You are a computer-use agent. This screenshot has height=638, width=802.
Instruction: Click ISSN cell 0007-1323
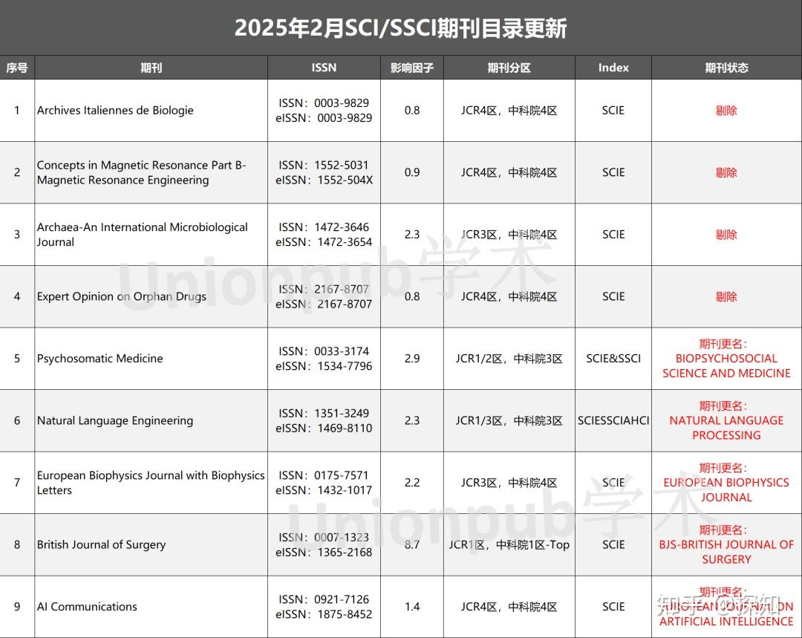point(324,545)
